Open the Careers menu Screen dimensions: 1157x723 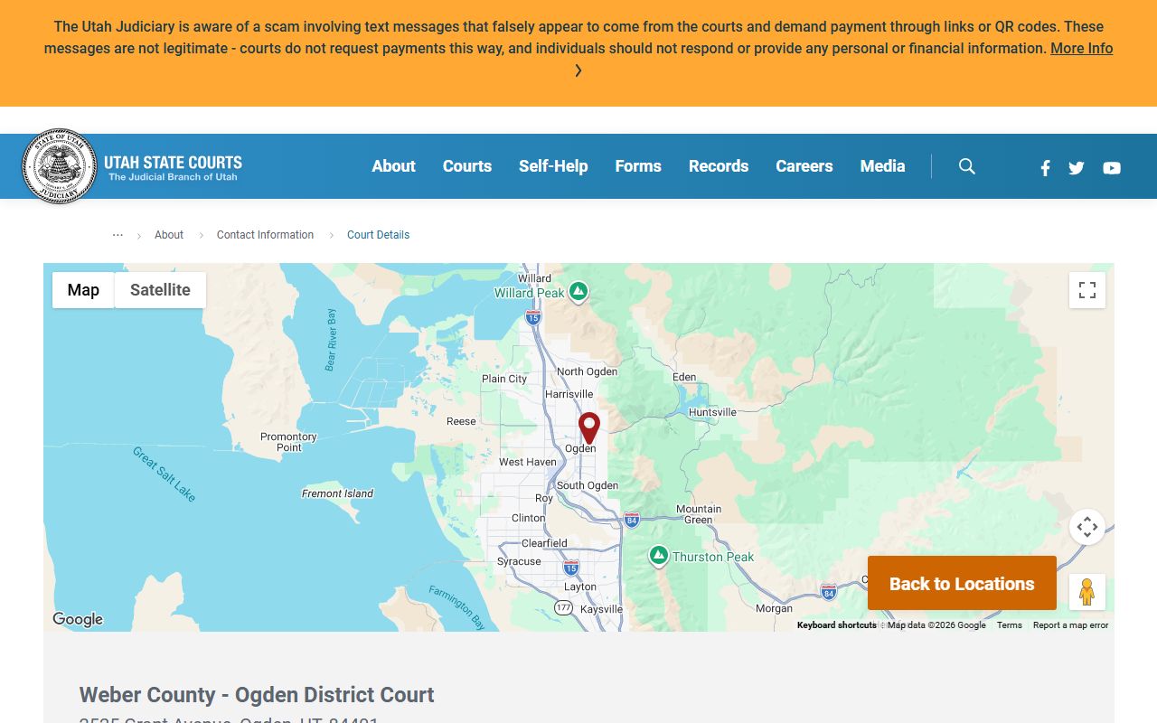click(804, 166)
